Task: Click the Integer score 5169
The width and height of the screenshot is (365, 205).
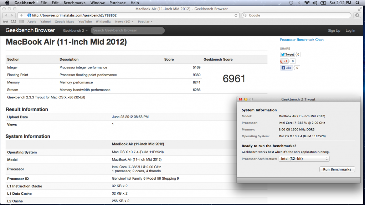Action: pyautogui.click(x=196, y=67)
